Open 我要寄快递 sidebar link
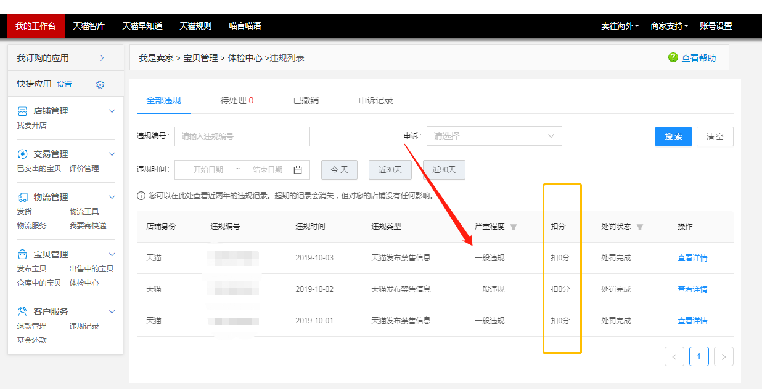The width and height of the screenshot is (762, 389). click(x=88, y=226)
